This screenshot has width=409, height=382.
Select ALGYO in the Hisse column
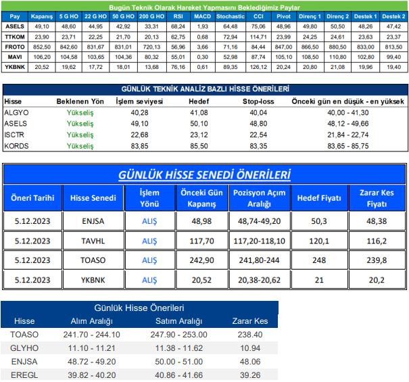16,113
